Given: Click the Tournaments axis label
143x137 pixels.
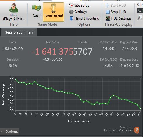Looking at the screenshot, I should [x=78, y=121].
